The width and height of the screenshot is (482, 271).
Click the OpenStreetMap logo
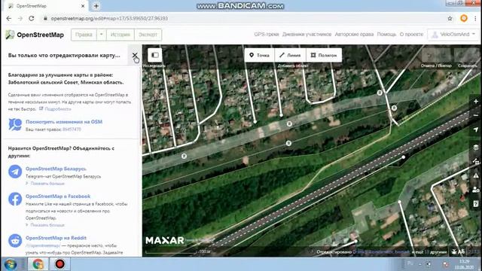click(x=35, y=35)
